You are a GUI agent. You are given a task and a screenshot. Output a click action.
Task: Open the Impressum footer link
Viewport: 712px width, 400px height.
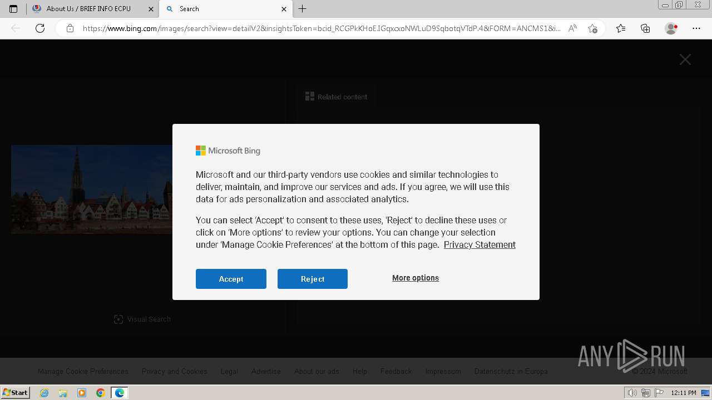click(x=443, y=371)
